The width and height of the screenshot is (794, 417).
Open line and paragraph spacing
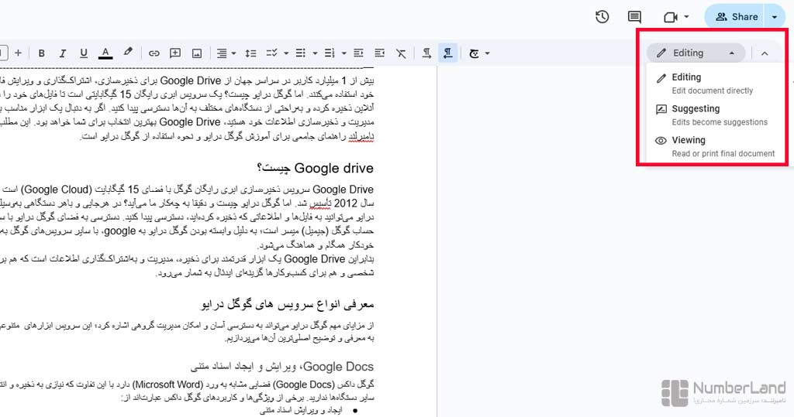(x=250, y=53)
